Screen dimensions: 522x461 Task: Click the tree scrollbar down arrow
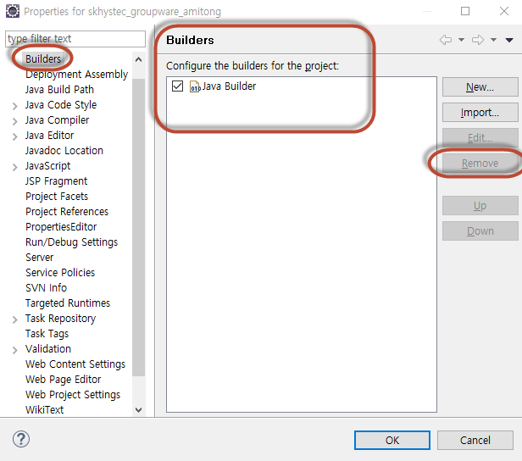[x=138, y=410]
